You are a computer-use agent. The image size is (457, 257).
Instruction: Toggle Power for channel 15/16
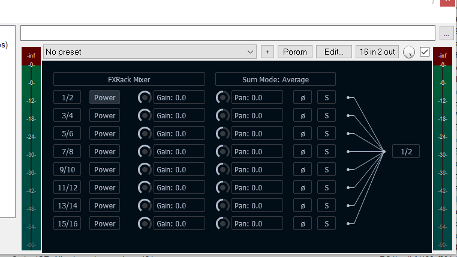[104, 224]
